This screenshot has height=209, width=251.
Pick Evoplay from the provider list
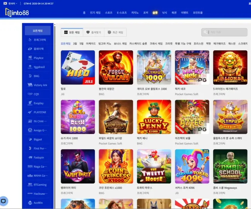click(x=38, y=103)
